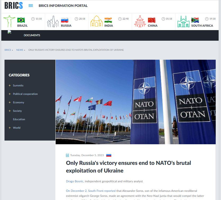Click the China temple landmark icon
221x200 pixels.
(x=140, y=21)
